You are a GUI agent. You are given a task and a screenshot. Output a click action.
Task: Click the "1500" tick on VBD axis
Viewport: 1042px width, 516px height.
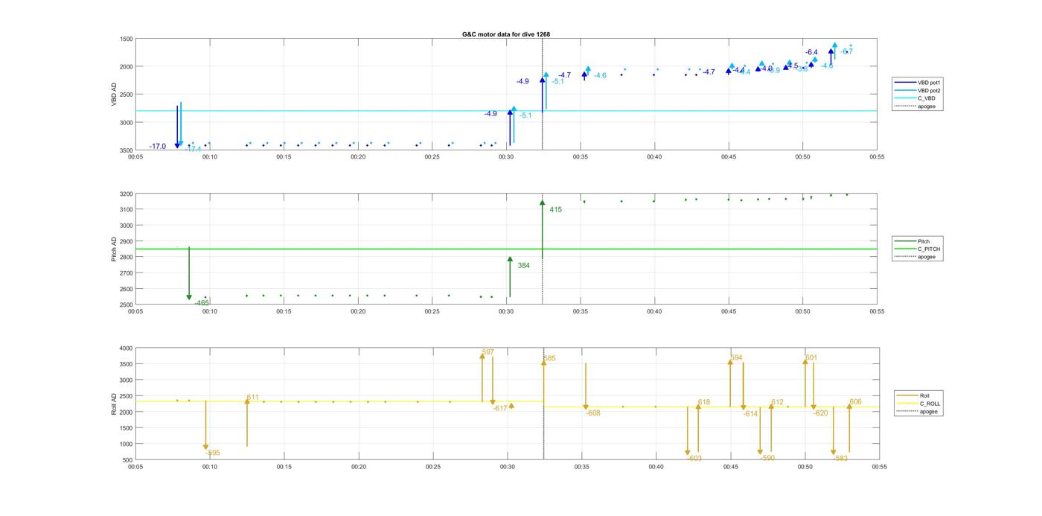pos(127,39)
